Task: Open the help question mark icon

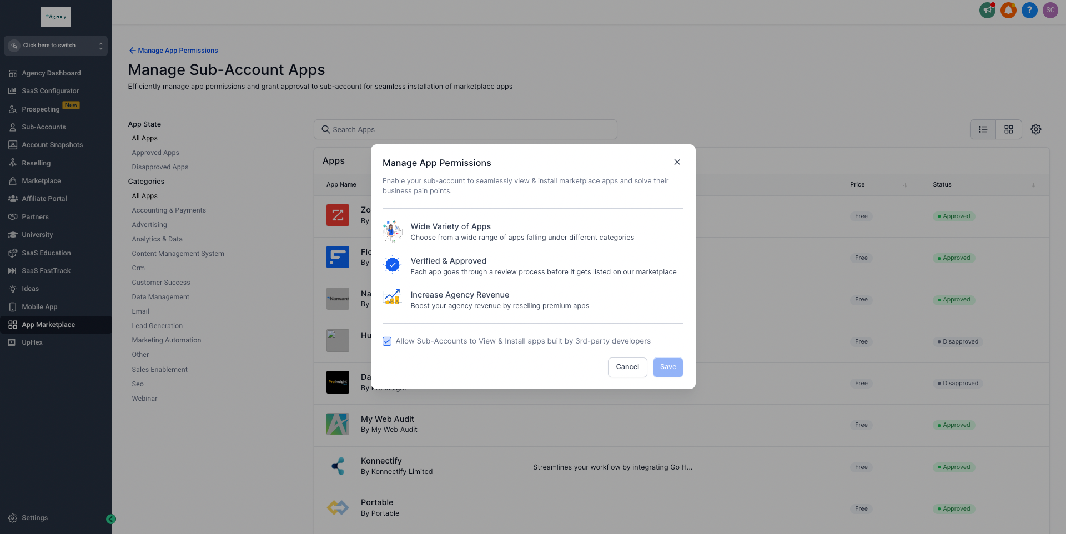Action: (x=1029, y=10)
